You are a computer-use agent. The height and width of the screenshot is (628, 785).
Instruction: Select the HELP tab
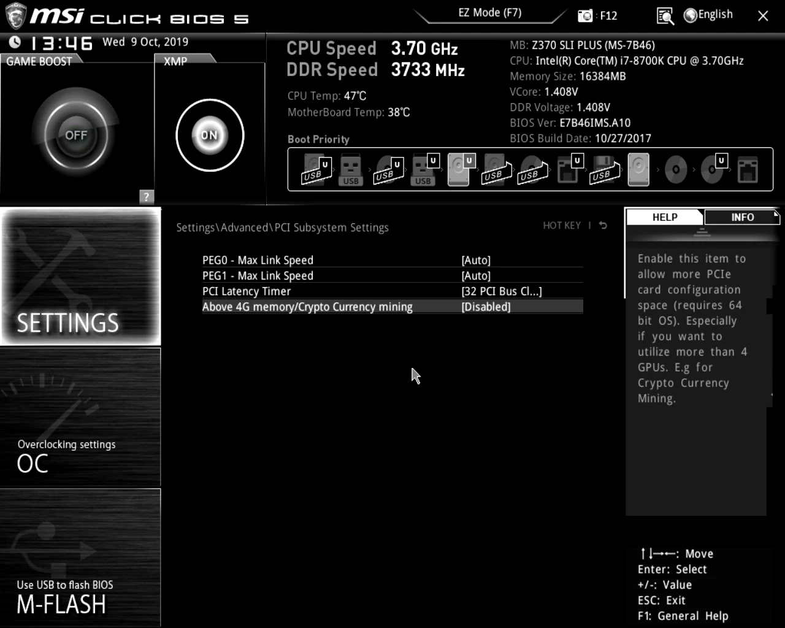pyautogui.click(x=665, y=217)
